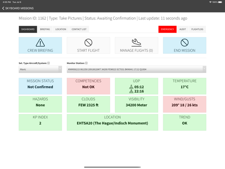Click the Start Flight prohibited icon

tap(88, 43)
